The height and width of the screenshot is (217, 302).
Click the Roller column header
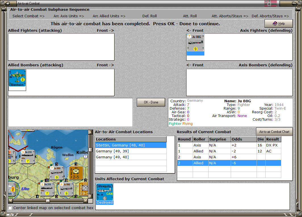tap(200, 139)
